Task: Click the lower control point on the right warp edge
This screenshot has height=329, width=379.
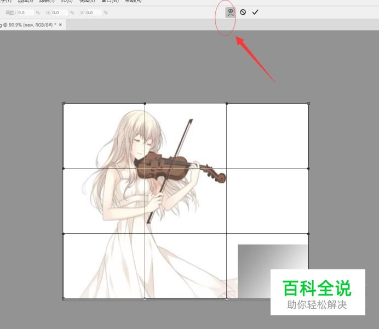Action: point(308,234)
